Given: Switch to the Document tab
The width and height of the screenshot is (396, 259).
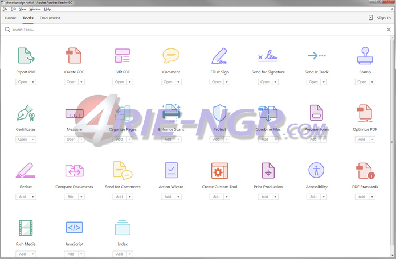Looking at the screenshot, I should pyautogui.click(x=50, y=18).
